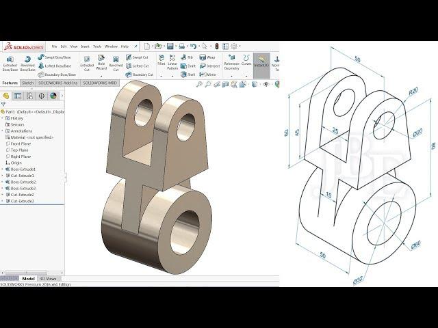Click the Swept Boss/Base button
This screenshot has width=438, height=328.
(x=57, y=57)
